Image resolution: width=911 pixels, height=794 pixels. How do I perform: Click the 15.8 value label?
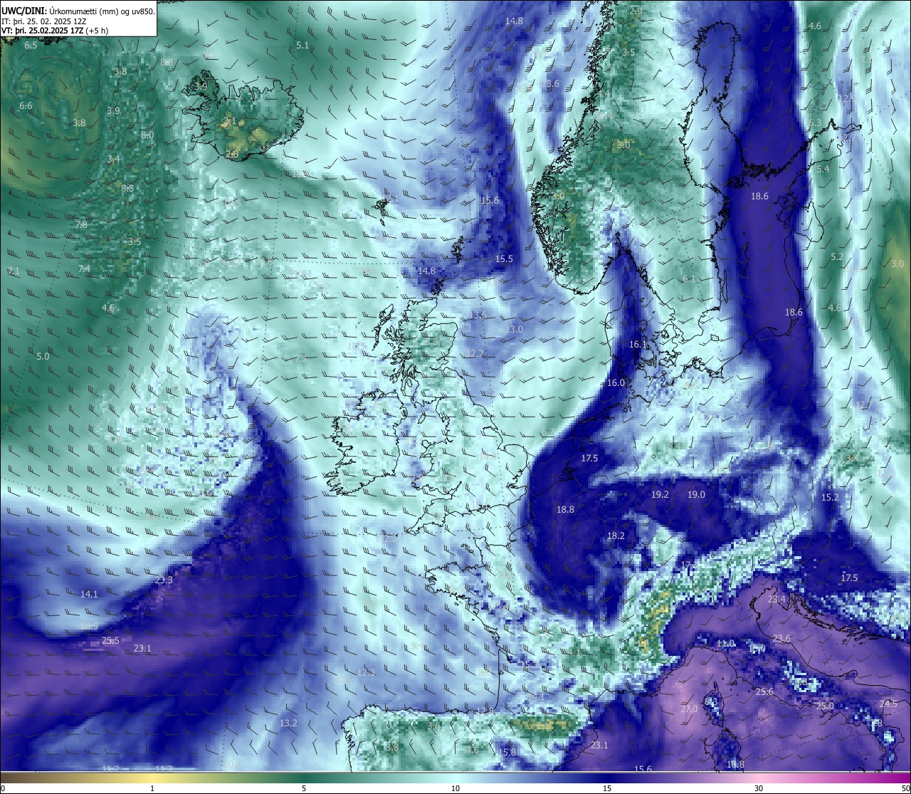(x=507, y=753)
